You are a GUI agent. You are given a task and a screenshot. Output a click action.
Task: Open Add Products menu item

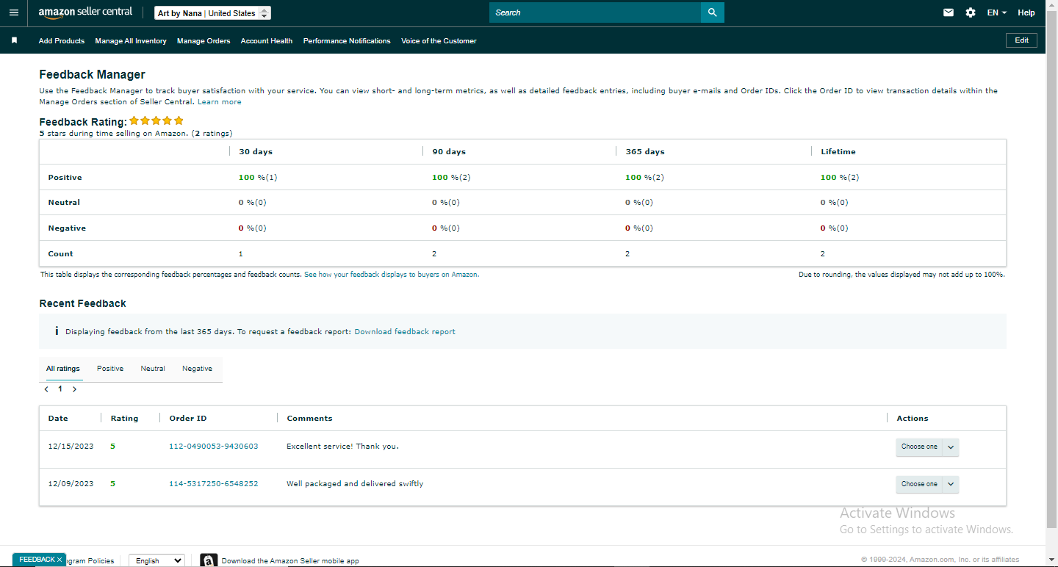coord(62,41)
